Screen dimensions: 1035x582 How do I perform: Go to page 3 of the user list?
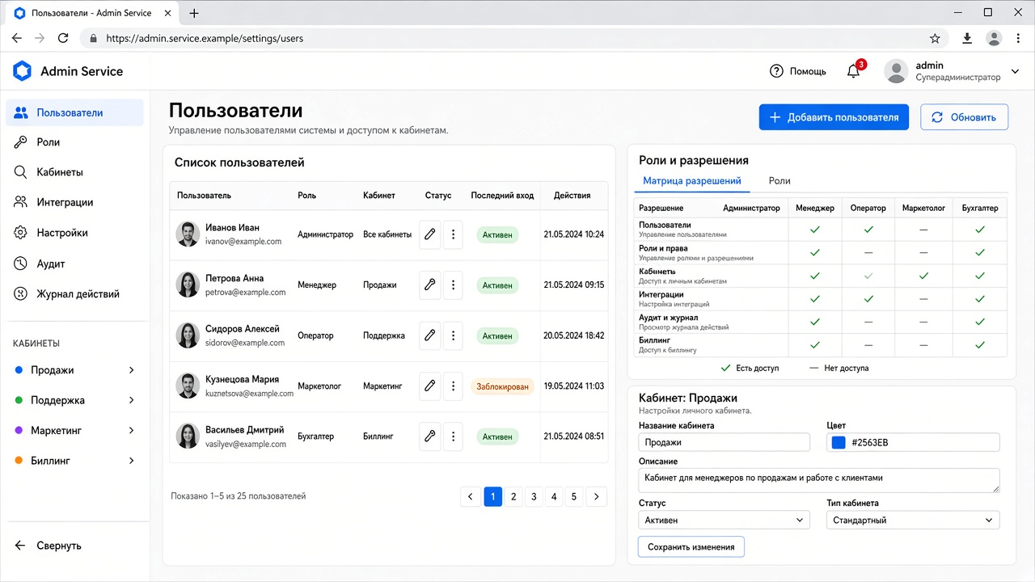point(534,497)
